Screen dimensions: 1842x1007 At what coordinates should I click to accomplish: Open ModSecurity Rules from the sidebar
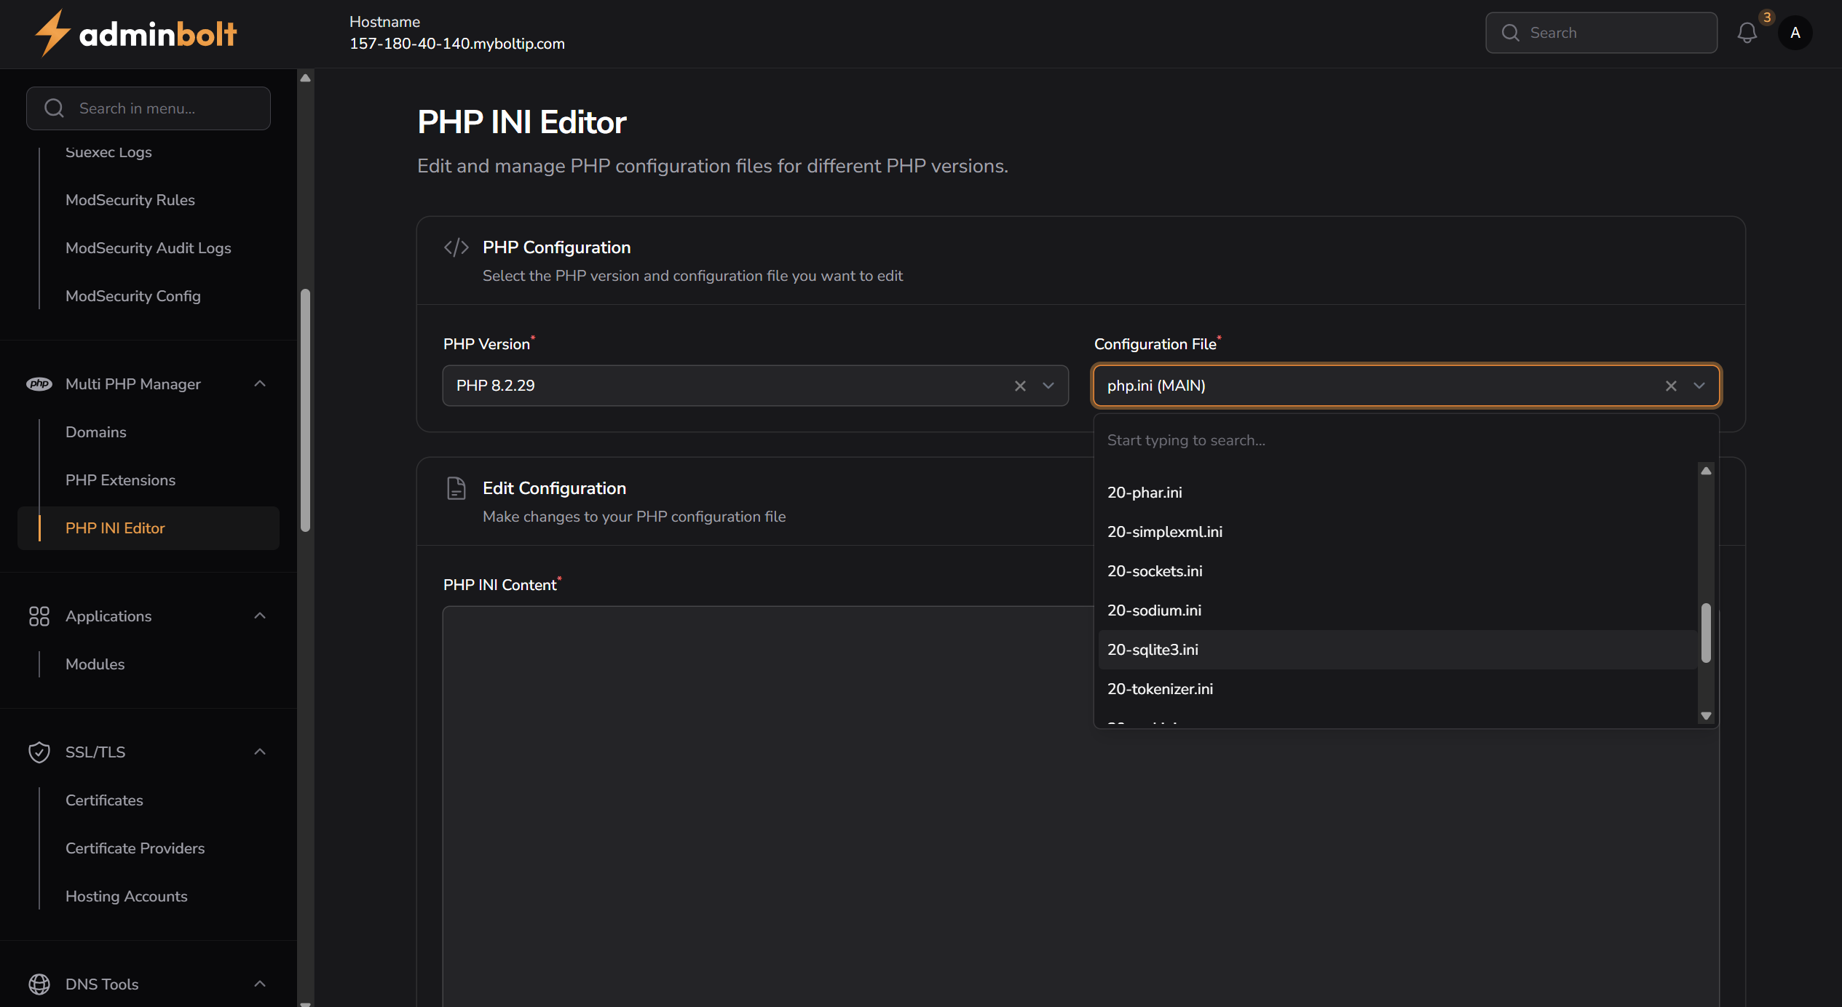130,199
